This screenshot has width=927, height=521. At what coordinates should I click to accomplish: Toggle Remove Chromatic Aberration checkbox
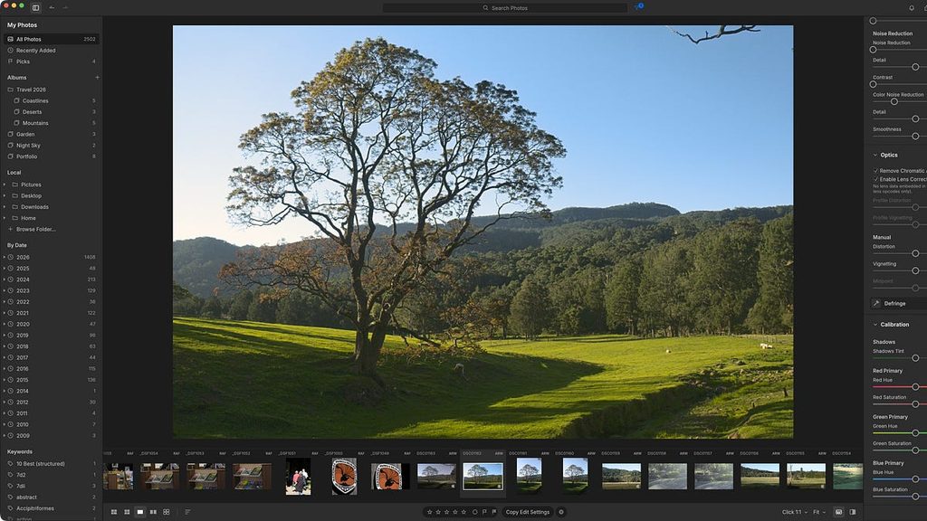click(x=876, y=171)
